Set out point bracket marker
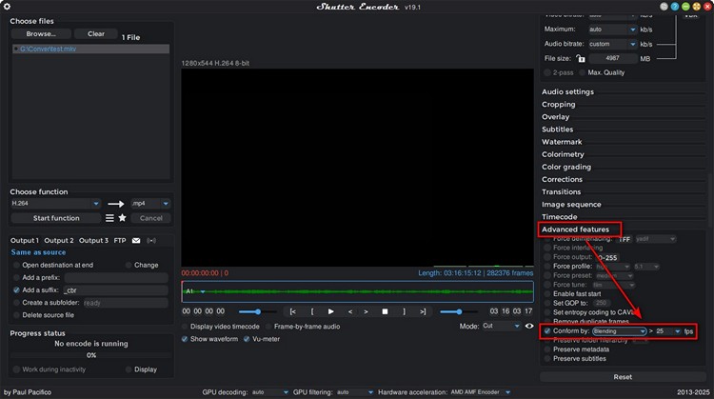This screenshot has height=399, width=714. click(x=404, y=311)
